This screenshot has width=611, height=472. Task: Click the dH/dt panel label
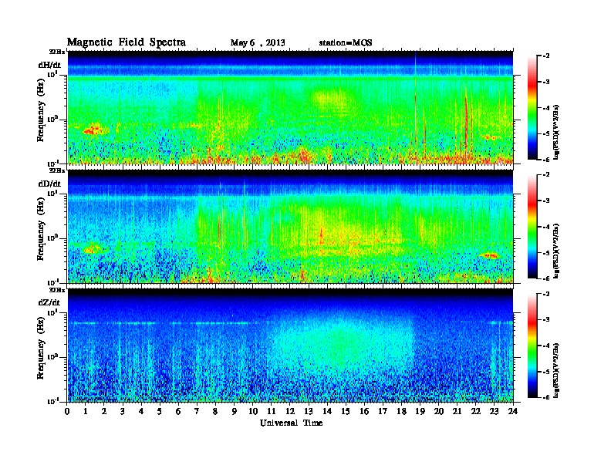(x=49, y=65)
